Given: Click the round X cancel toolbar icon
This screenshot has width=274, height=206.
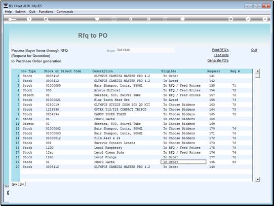Looking at the screenshot, I should point(265,19).
